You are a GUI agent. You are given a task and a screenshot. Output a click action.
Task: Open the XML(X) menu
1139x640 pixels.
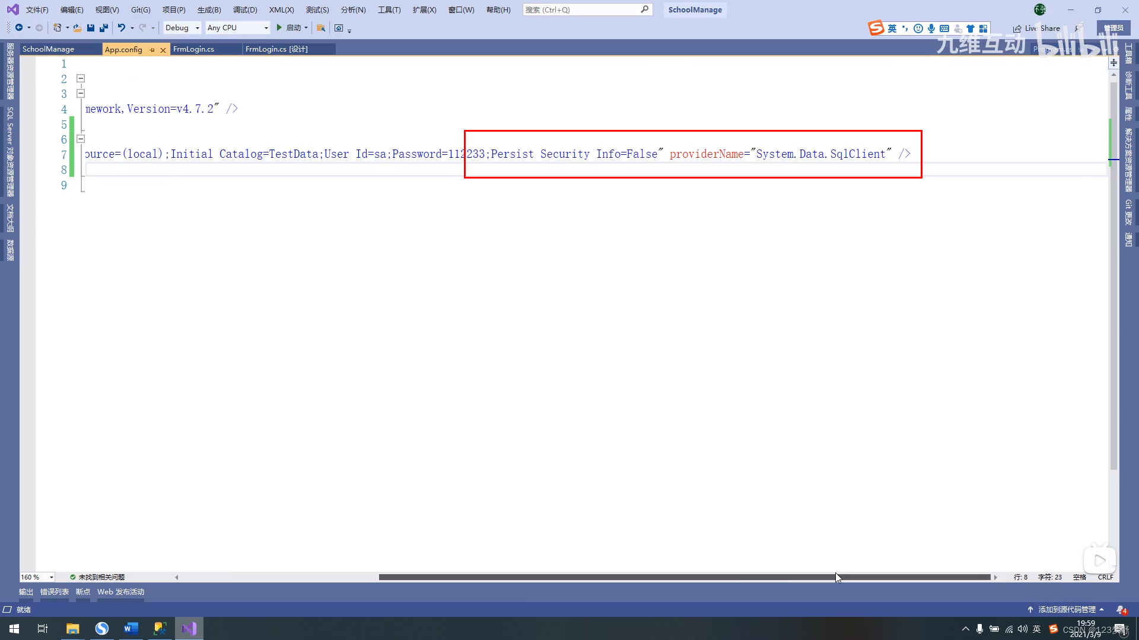pos(281,10)
